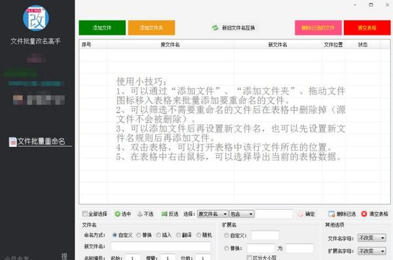
Task: Click the 位数 number field
Action: (203, 257)
